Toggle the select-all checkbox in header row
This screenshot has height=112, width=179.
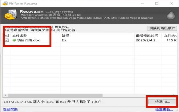7,35
